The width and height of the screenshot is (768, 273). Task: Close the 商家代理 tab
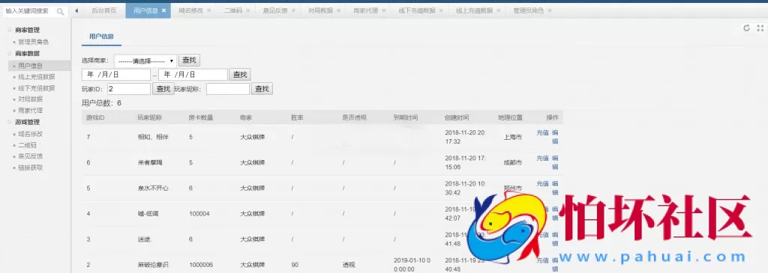[x=384, y=10]
